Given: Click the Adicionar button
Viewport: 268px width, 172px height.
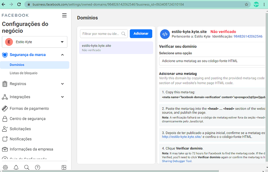Looking at the screenshot, I should [x=141, y=34].
